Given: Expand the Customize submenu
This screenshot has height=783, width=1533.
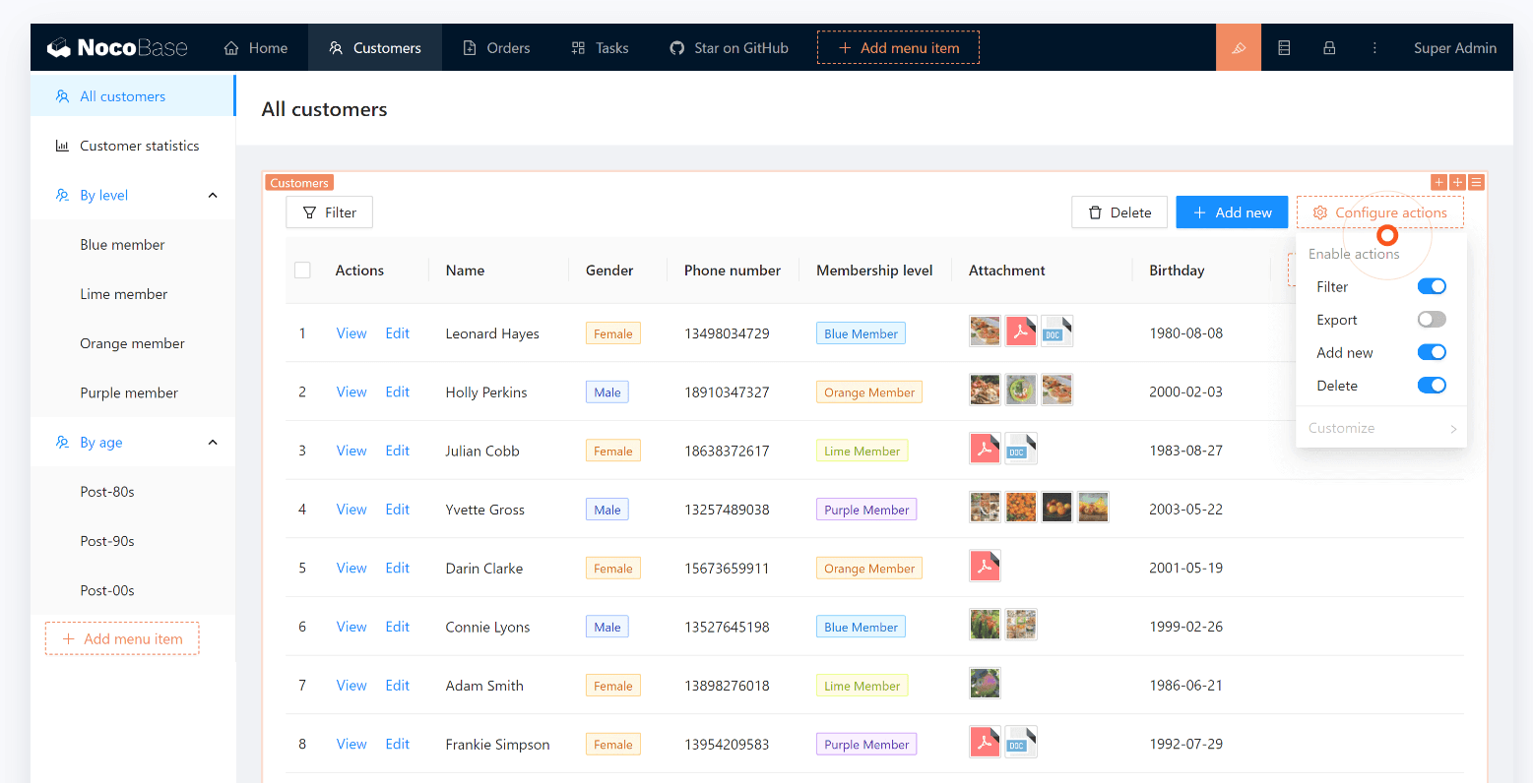Looking at the screenshot, I should click(x=1381, y=427).
